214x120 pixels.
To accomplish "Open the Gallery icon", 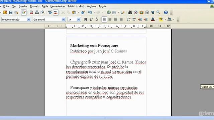I will coord(141,12).
